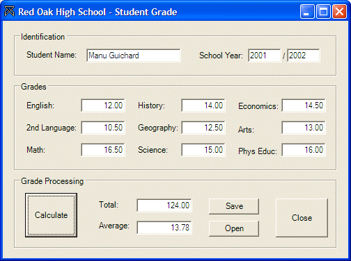Click the window title text
The height and width of the screenshot is (261, 351).
pos(97,12)
